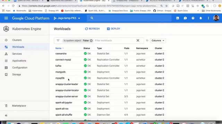This screenshot has height=124, width=222.
Task: Clear the workload filter with X
Action: [138, 41]
